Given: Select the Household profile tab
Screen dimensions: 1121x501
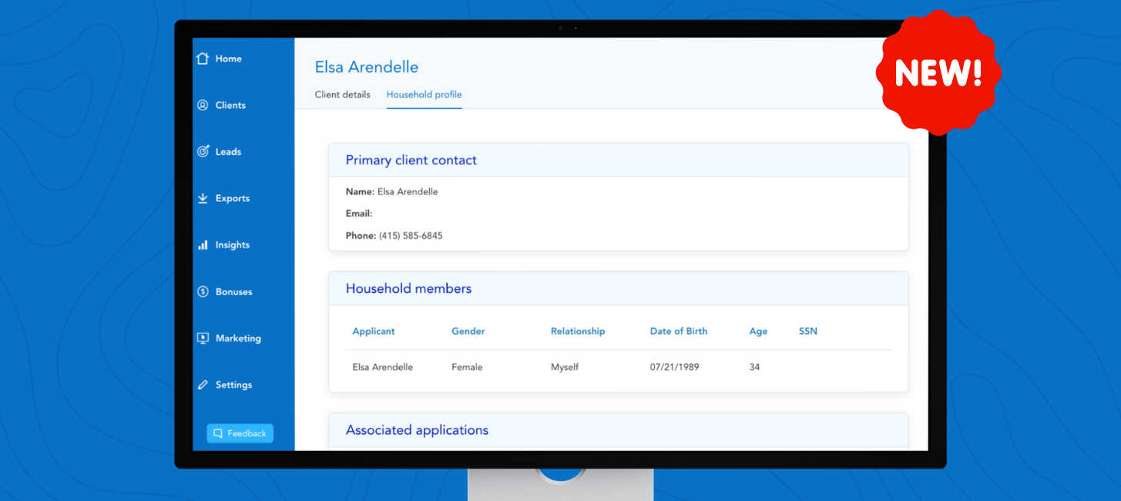Looking at the screenshot, I should [424, 95].
